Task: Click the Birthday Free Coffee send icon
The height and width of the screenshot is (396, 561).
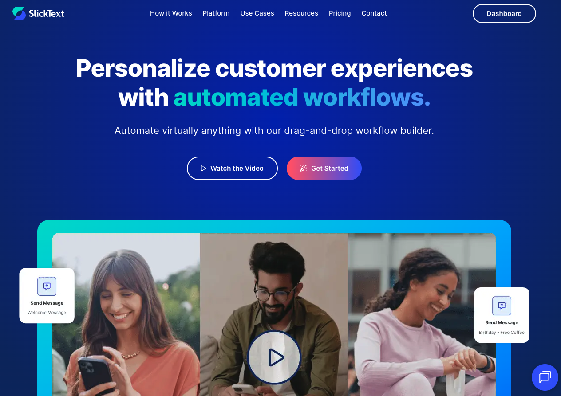Action: 502,306
